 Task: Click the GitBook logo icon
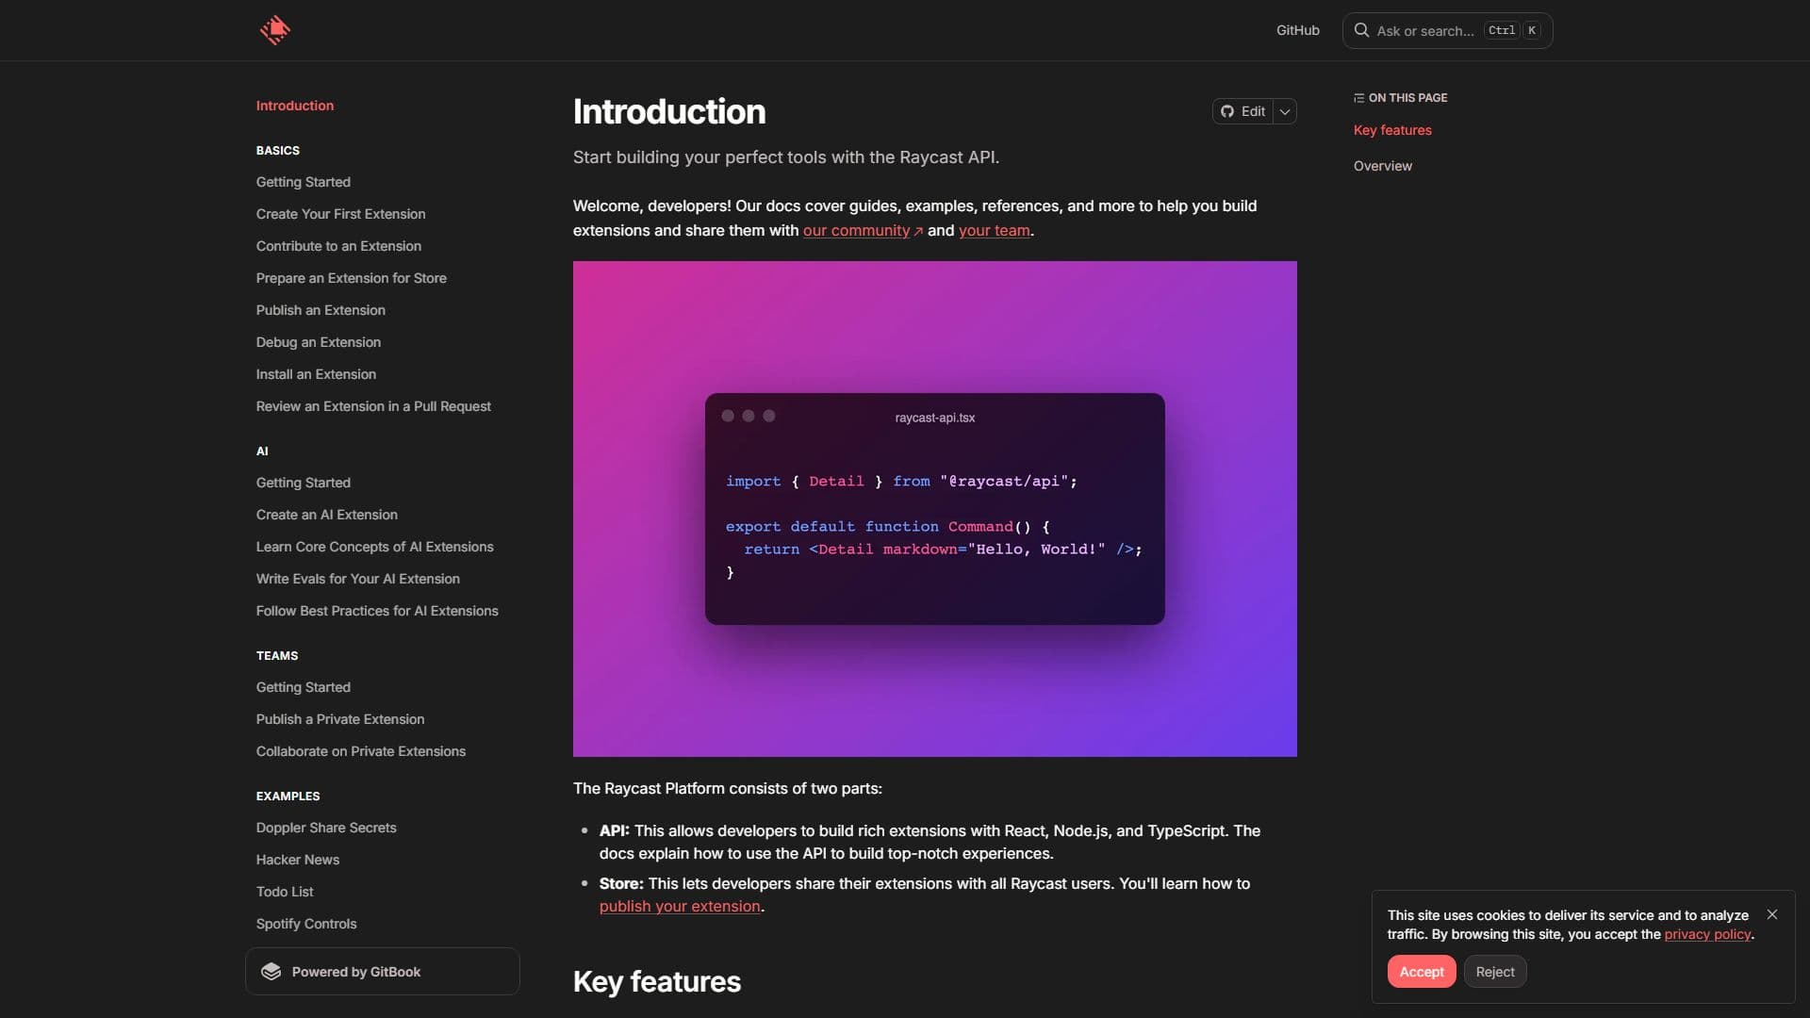(x=271, y=972)
